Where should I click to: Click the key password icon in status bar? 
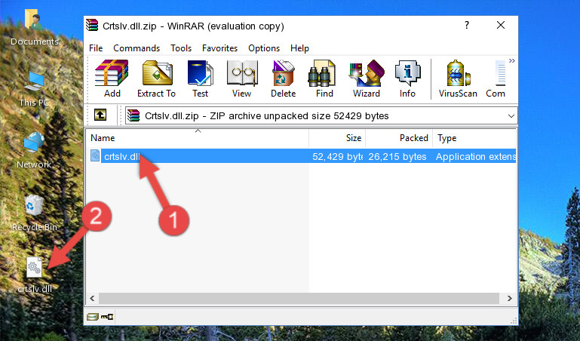click(x=107, y=317)
